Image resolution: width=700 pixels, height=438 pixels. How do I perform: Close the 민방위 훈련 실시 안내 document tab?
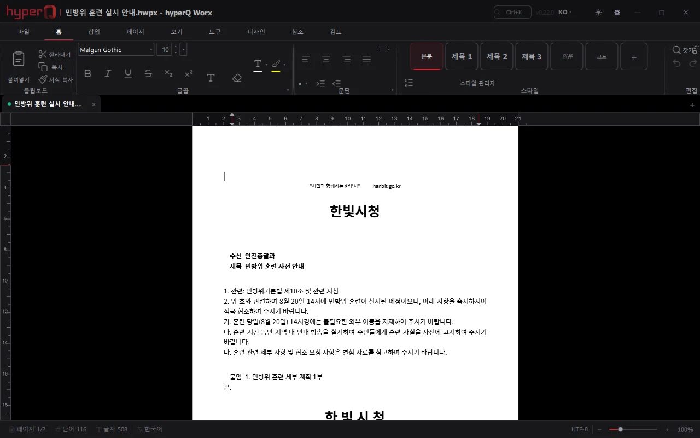click(94, 104)
